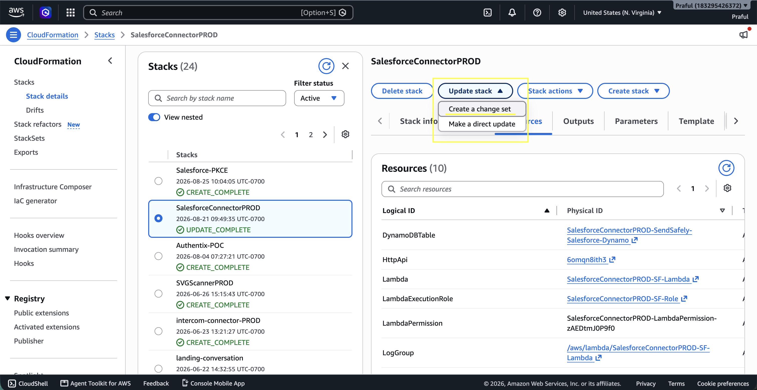Collapse the Registry section
Viewport: 757px width, 390px height.
click(8, 299)
